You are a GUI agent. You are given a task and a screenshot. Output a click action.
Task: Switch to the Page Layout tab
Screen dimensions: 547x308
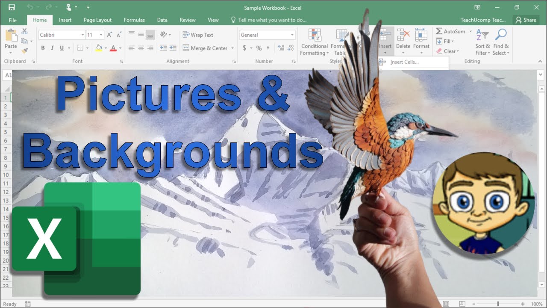tap(97, 20)
